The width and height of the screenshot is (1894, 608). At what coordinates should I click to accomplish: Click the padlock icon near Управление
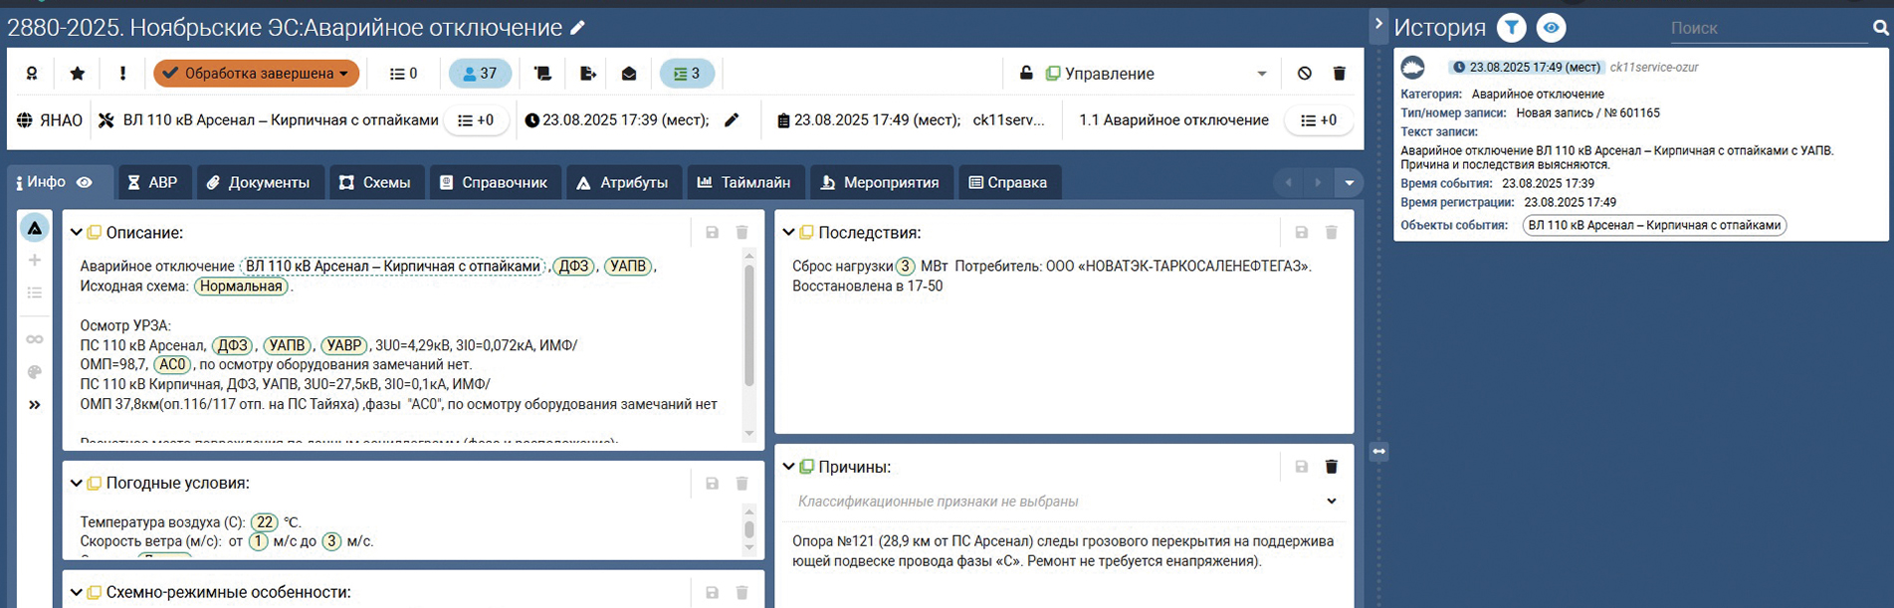pyautogui.click(x=1026, y=74)
